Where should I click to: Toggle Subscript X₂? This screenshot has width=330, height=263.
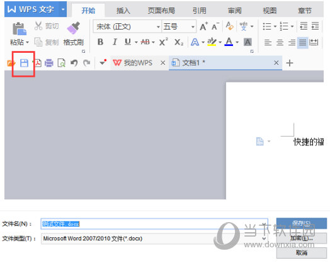179,42
